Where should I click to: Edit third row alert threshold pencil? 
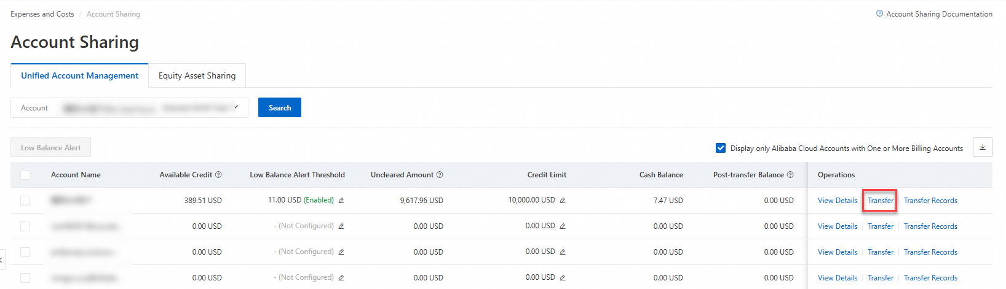(x=341, y=252)
